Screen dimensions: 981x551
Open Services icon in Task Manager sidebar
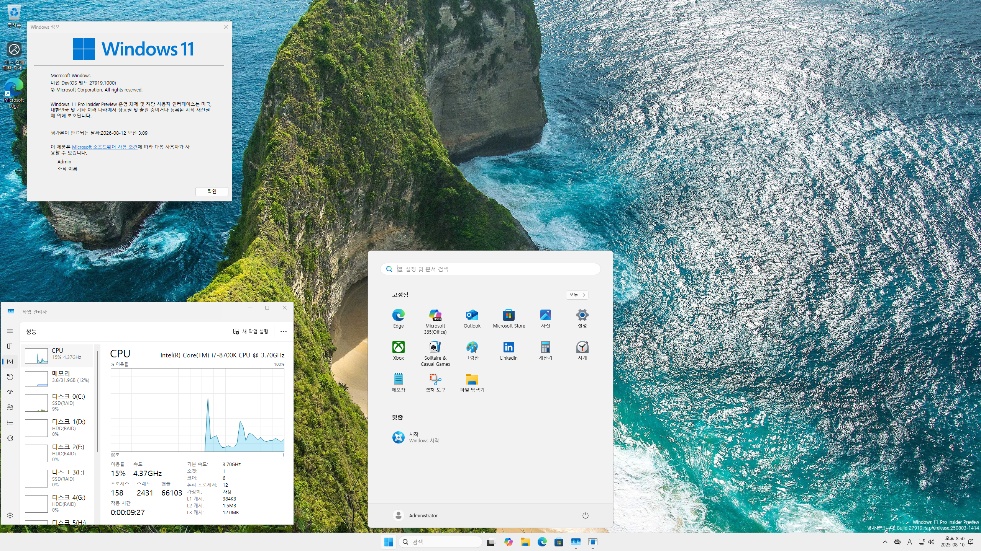click(10, 438)
